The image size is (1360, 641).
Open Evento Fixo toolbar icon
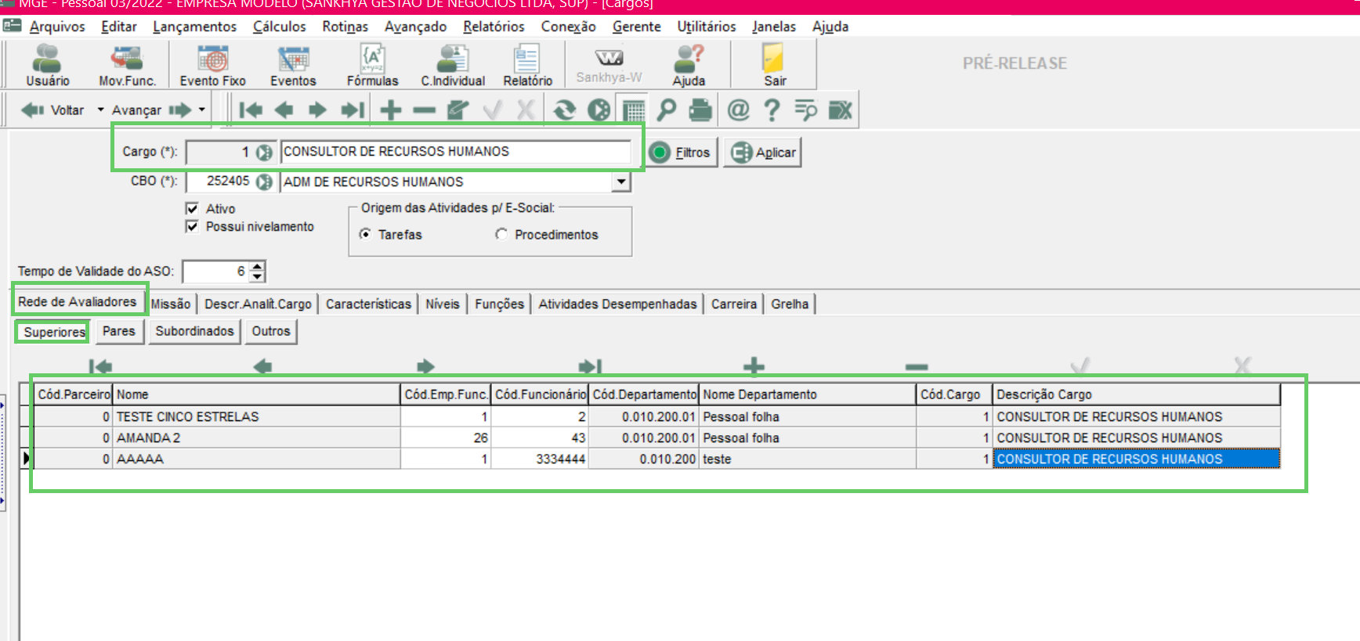pos(212,64)
